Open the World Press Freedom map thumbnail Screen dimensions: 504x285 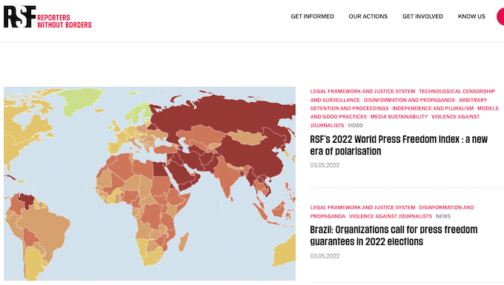pos(150,184)
